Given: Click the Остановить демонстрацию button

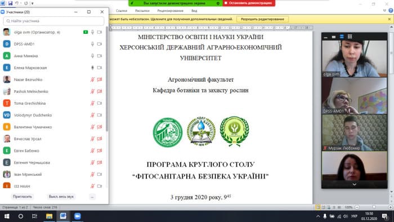Looking at the screenshot, I should (x=249, y=3).
